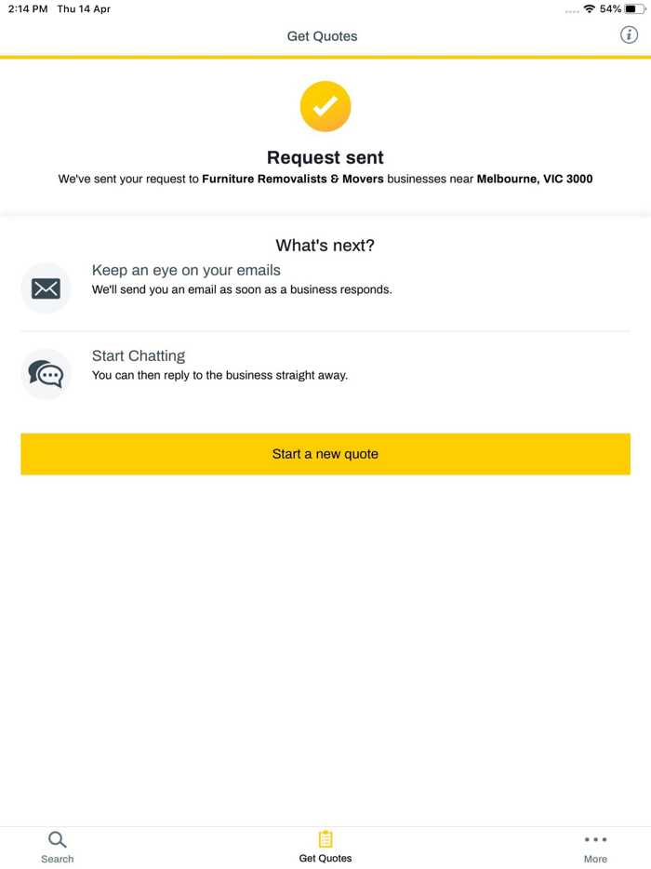
Task: Open the More ellipsis icon
Action: (x=595, y=840)
